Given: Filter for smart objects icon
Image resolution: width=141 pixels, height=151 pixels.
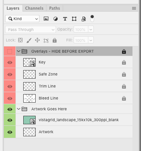Looking at the screenshot, I should coord(84,19).
